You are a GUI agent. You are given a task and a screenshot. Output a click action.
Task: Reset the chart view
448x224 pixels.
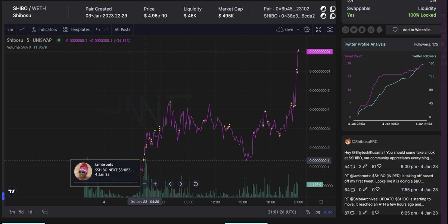195,184
